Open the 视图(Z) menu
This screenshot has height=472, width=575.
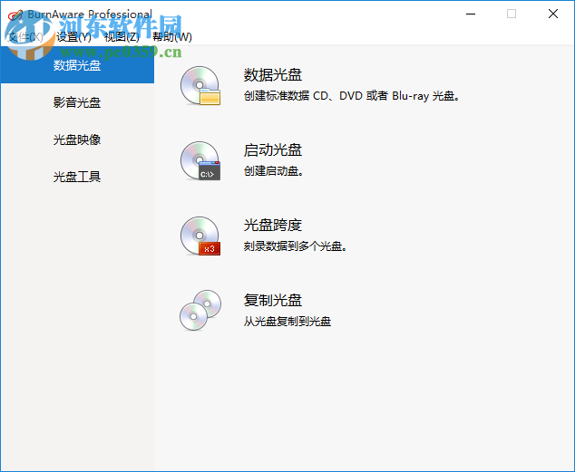[x=122, y=36]
